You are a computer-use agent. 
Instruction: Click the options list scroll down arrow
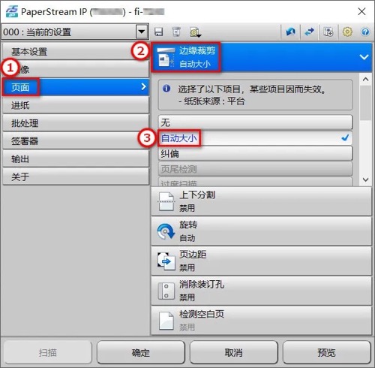[x=365, y=179]
